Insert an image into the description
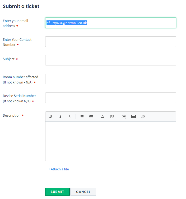The image size is (186, 199). tap(133, 116)
